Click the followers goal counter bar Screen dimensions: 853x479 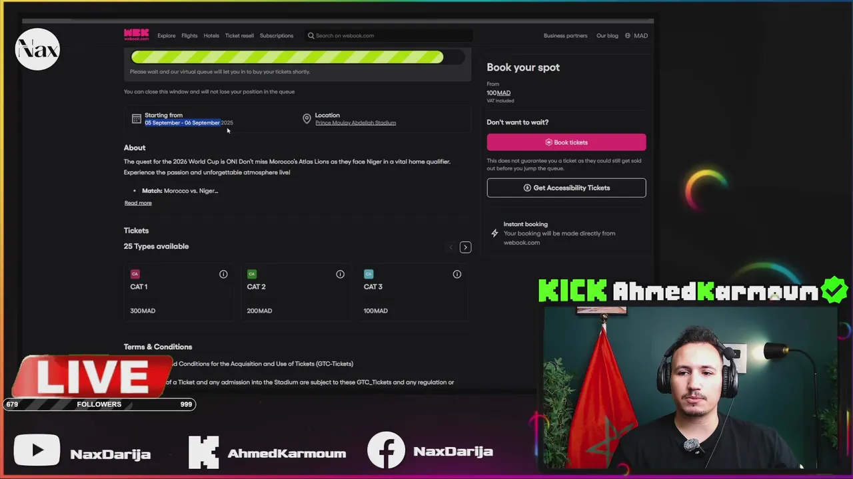click(99, 404)
